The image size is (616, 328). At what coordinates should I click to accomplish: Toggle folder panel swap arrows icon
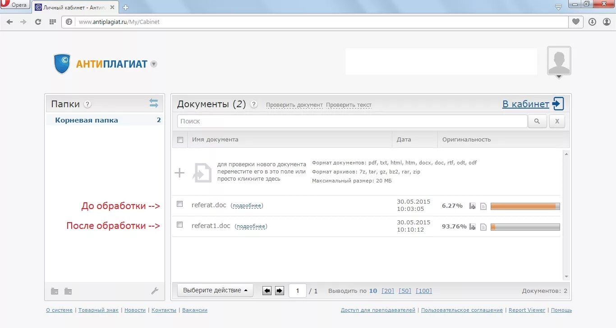(x=154, y=103)
